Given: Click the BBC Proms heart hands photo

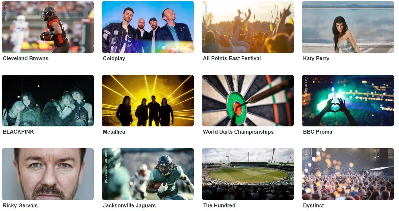Looking at the screenshot, I should (348, 101).
